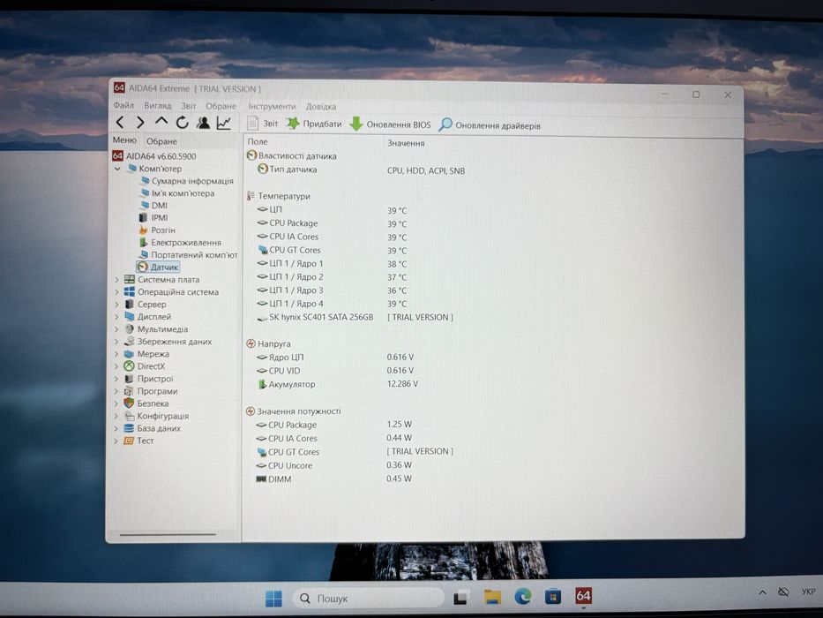Image resolution: width=823 pixels, height=618 pixels.
Task: Click AIDA64 icon in taskbar
Action: pos(583,596)
